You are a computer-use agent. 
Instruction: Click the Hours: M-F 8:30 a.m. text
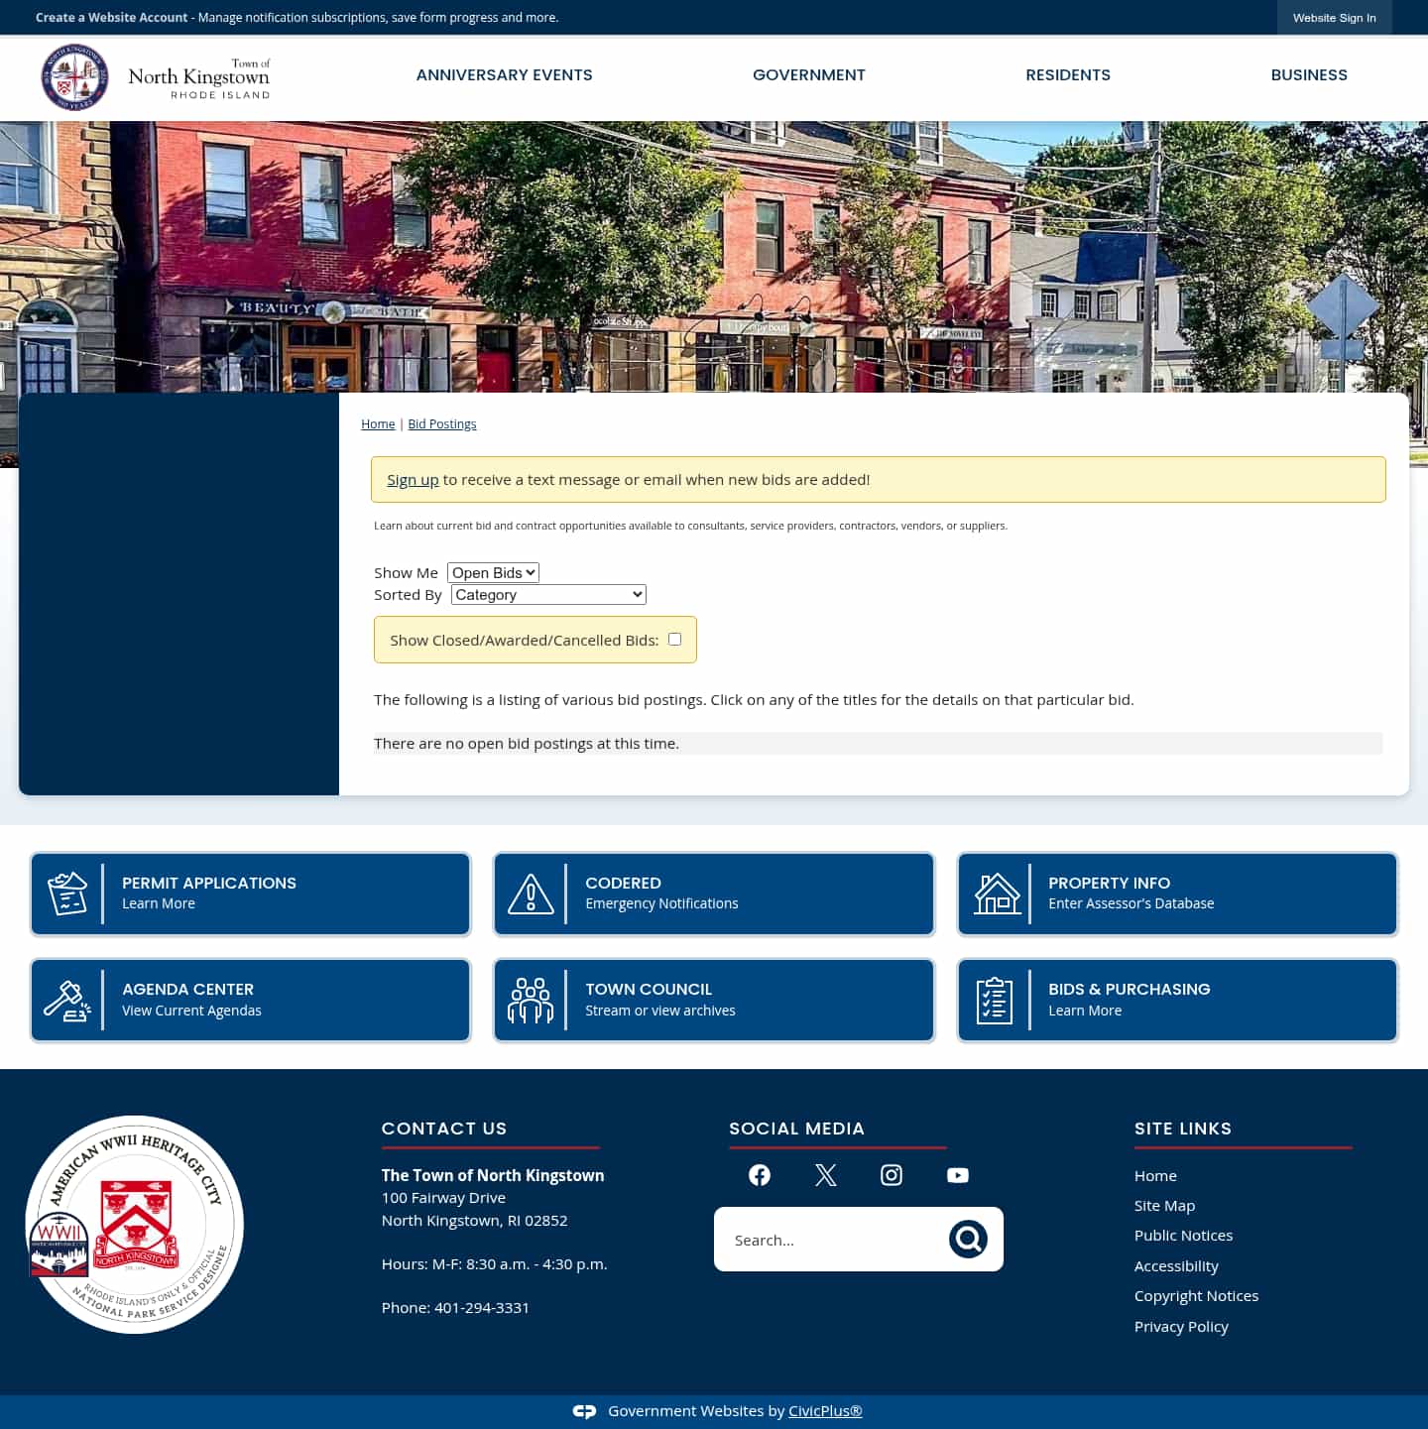[494, 1264]
